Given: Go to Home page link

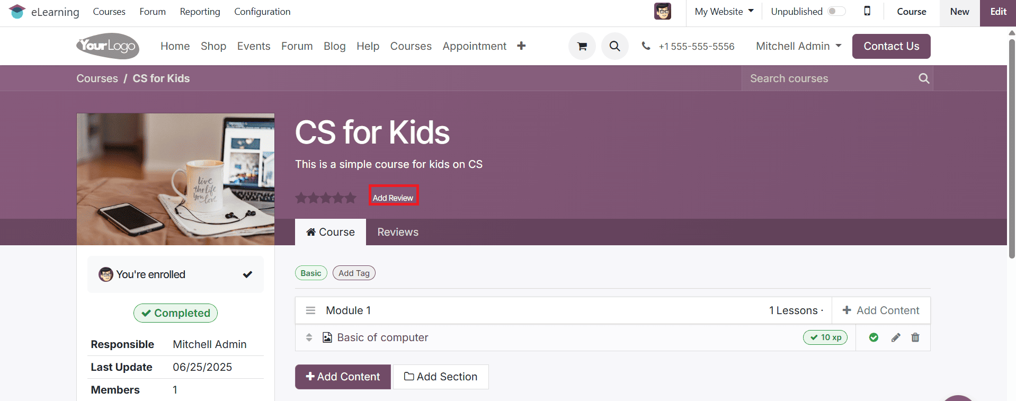Looking at the screenshot, I should point(175,46).
